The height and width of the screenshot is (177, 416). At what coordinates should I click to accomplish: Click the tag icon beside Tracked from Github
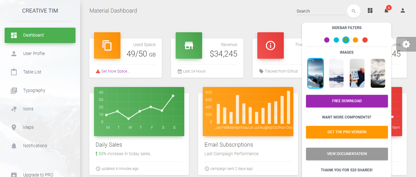tap(261, 71)
